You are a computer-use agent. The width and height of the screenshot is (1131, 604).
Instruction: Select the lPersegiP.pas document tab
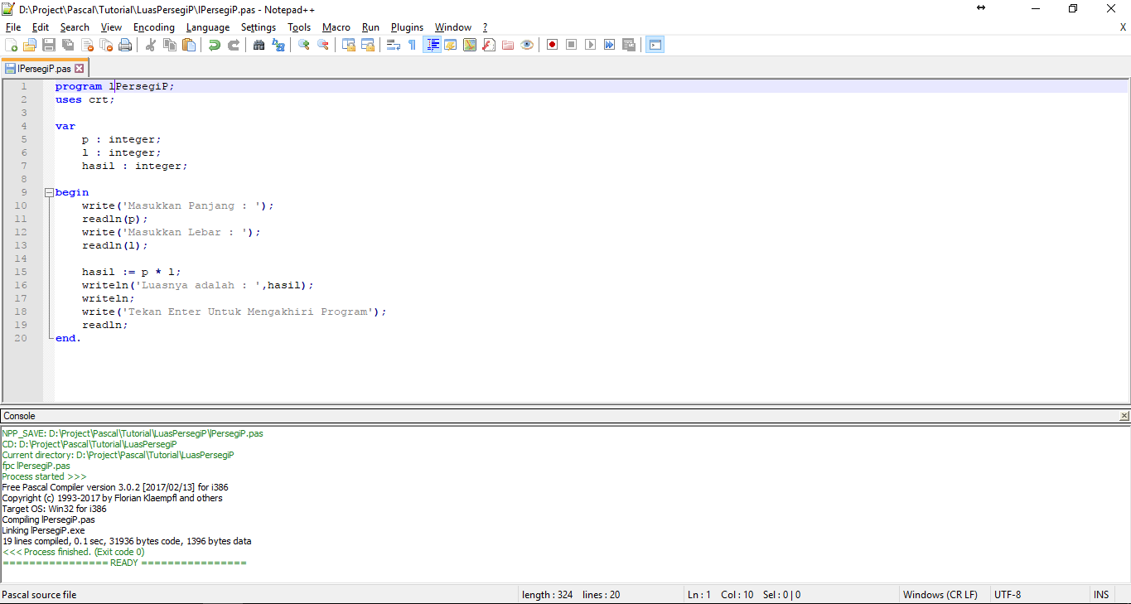44,69
